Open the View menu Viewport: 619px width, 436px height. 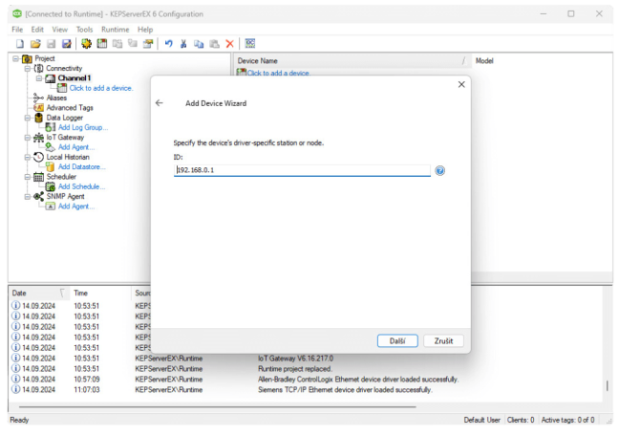(59, 30)
